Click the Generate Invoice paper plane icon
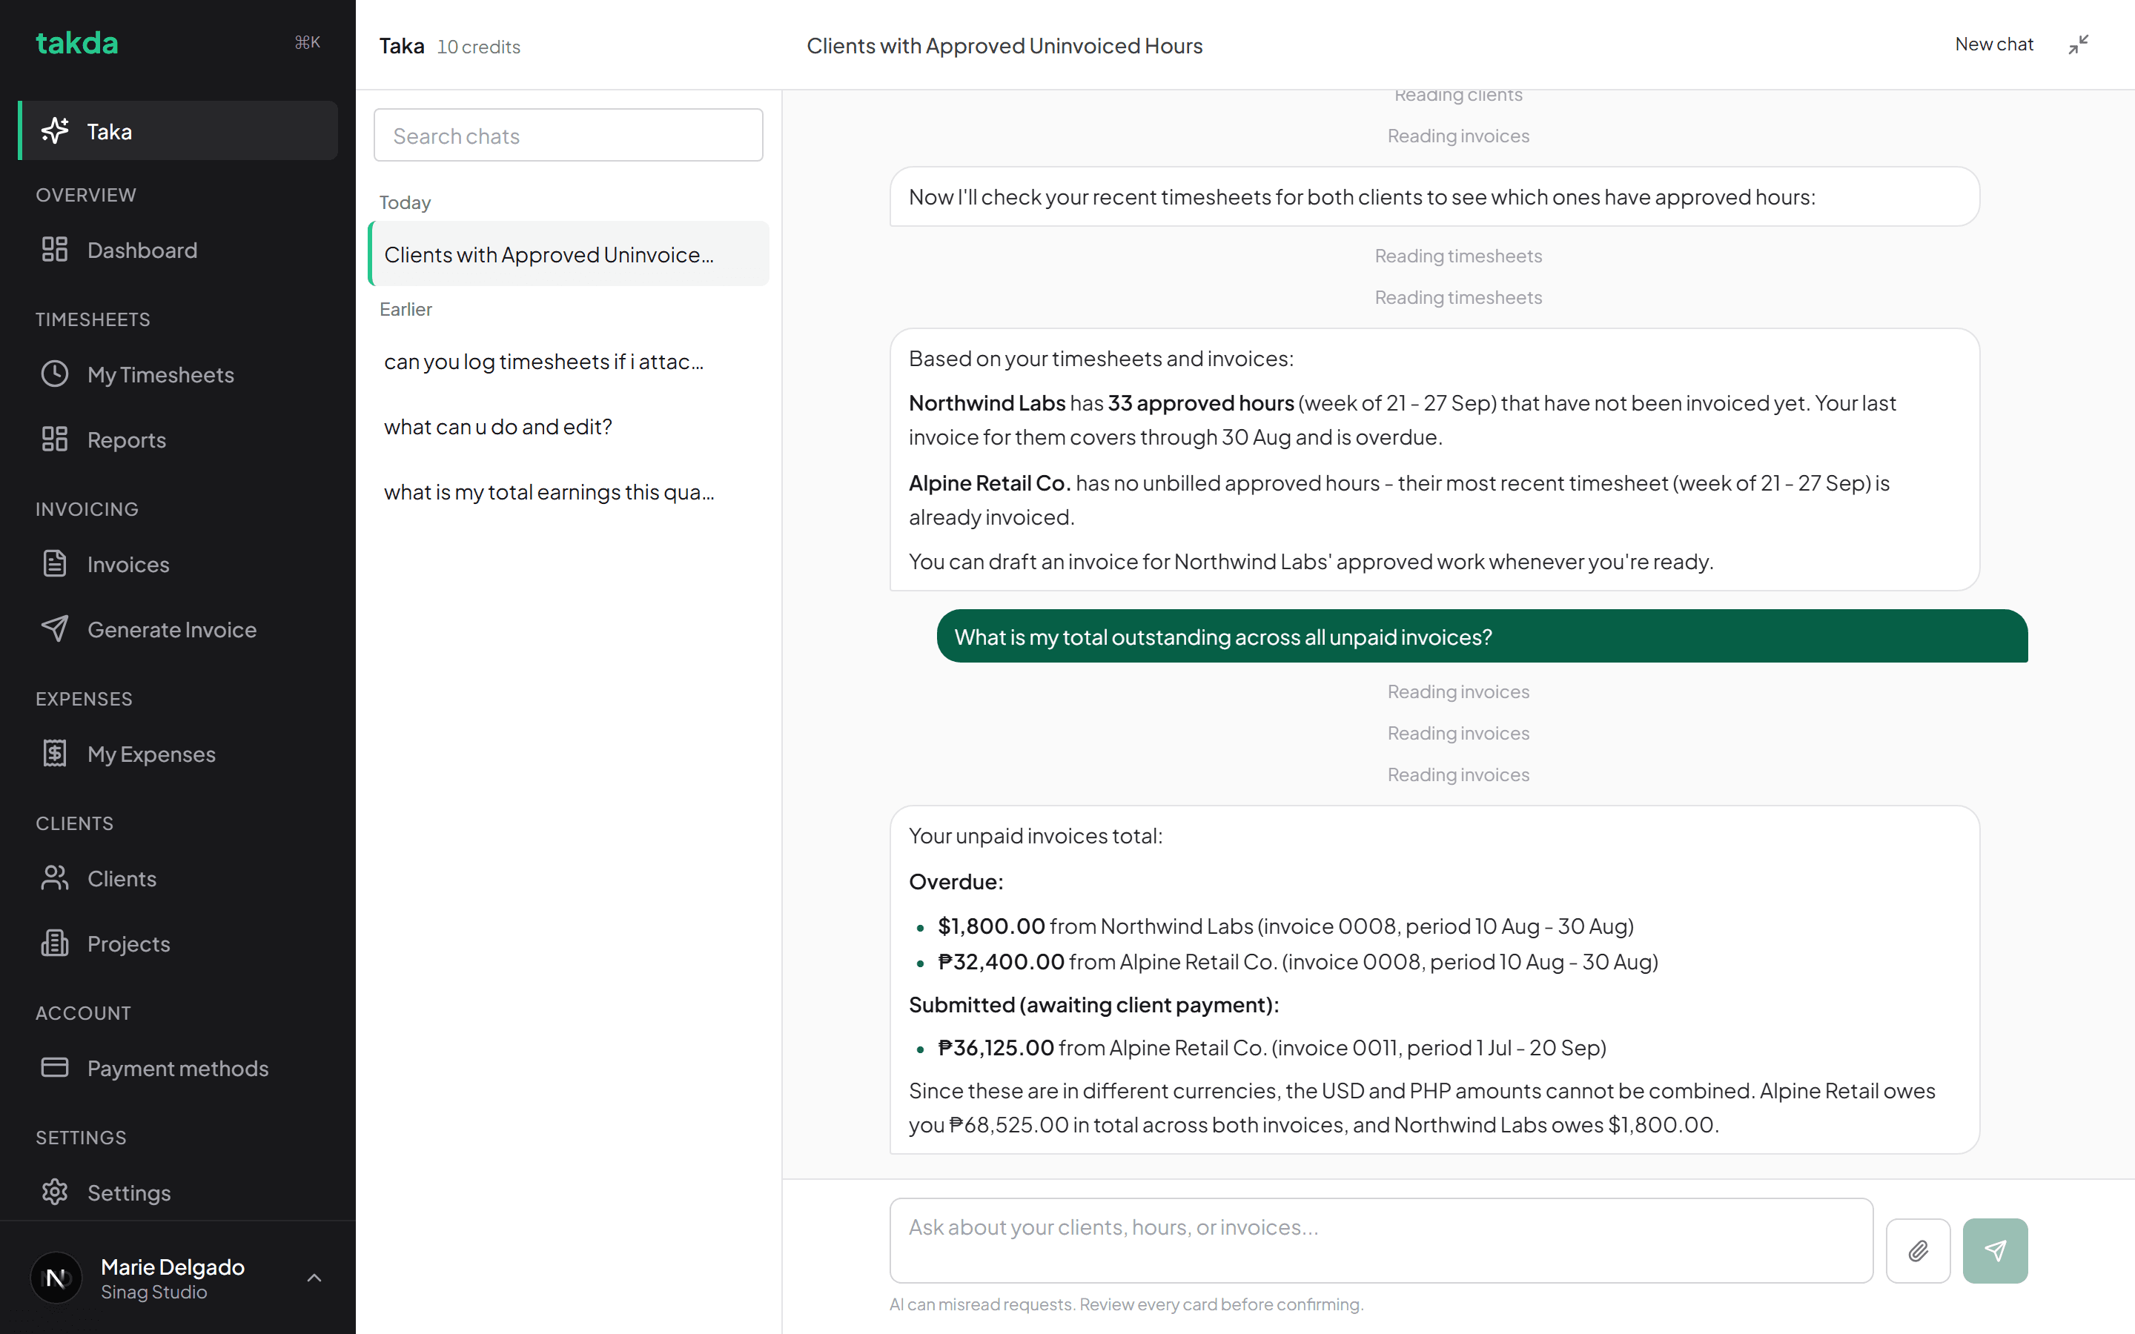The height and width of the screenshot is (1334, 2135). click(55, 629)
